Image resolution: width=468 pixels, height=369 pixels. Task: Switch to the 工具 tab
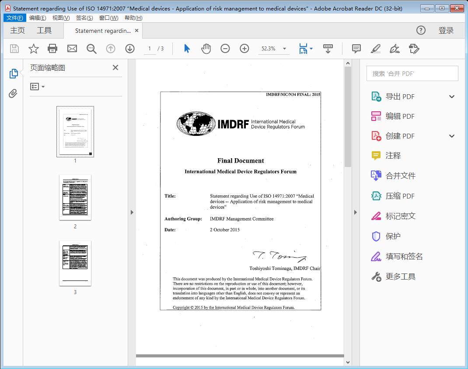pos(44,30)
